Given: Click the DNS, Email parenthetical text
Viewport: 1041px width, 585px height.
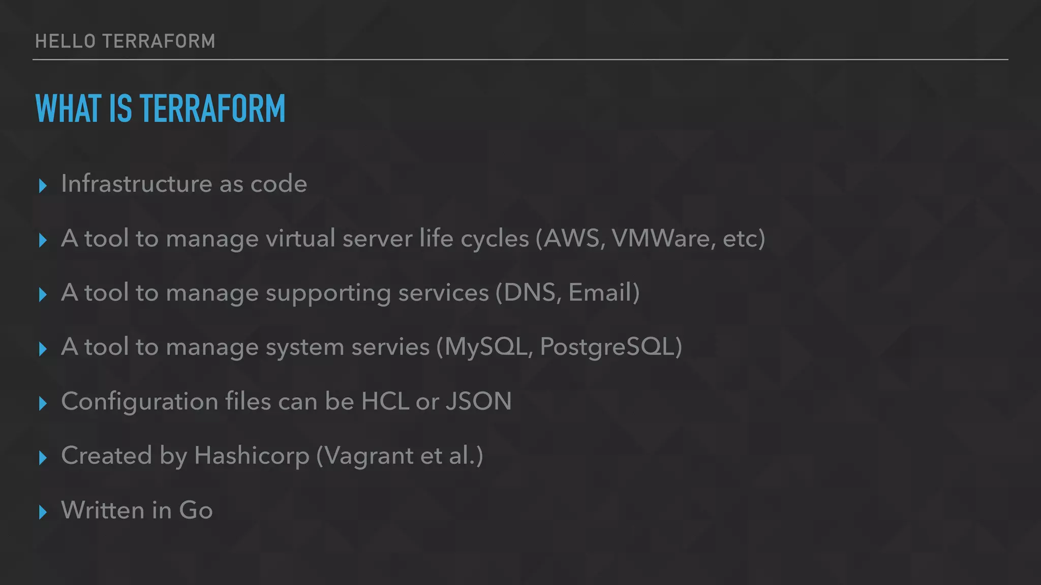Looking at the screenshot, I should (567, 292).
